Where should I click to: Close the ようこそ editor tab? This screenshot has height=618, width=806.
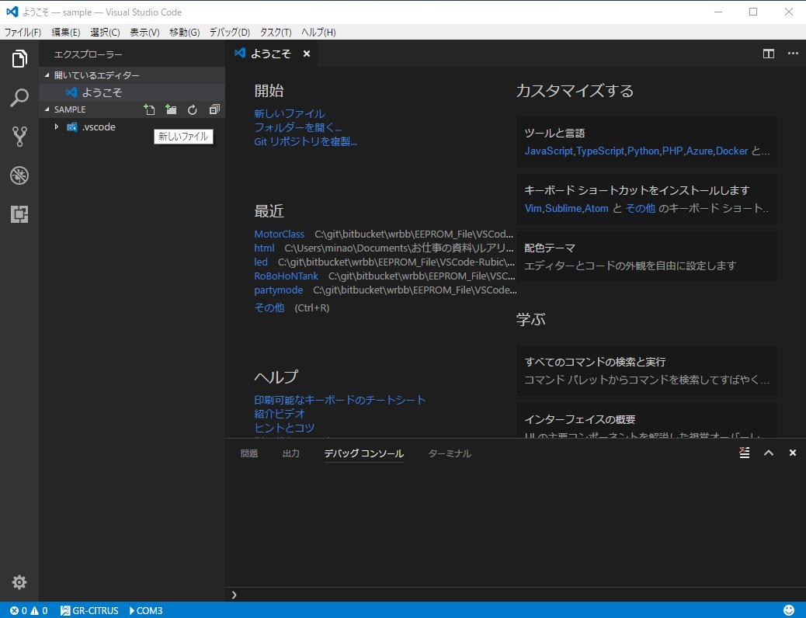tap(307, 54)
